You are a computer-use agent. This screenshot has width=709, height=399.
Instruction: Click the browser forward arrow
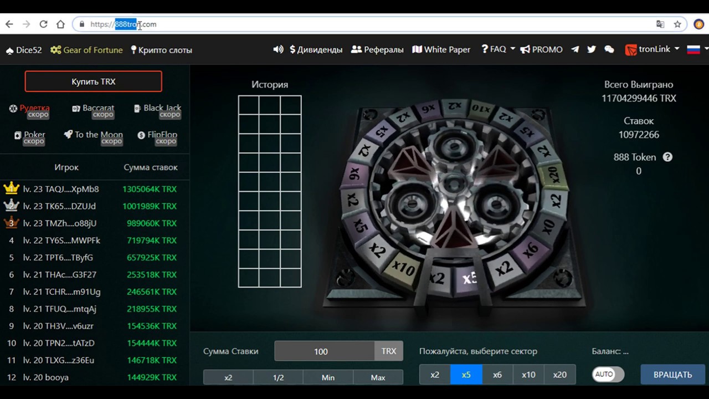[26, 24]
